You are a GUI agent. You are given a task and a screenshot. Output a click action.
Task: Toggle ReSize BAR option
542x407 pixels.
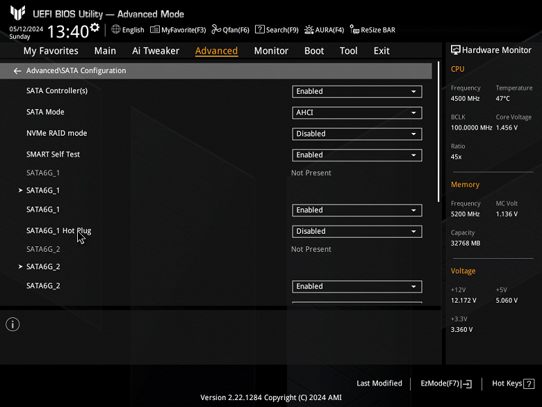372,30
